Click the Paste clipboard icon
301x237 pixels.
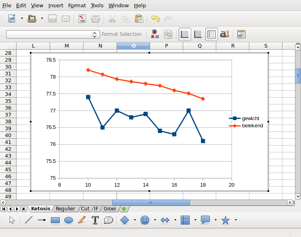[139, 19]
